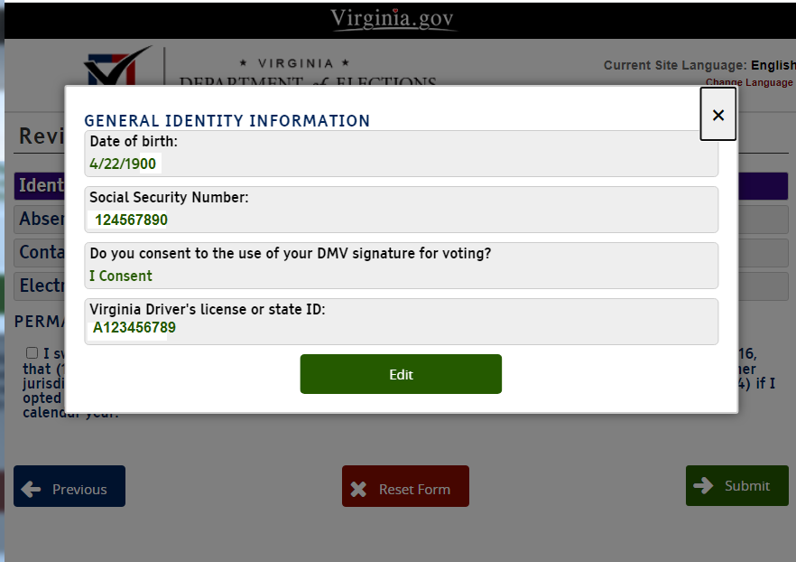This screenshot has height=562, width=796.
Task: Click the right arrow icon on Submit
Action: [x=703, y=485]
